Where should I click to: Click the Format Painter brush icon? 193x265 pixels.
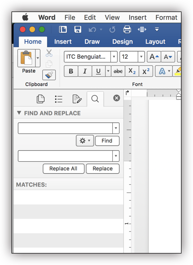pyautogui.click(x=49, y=75)
